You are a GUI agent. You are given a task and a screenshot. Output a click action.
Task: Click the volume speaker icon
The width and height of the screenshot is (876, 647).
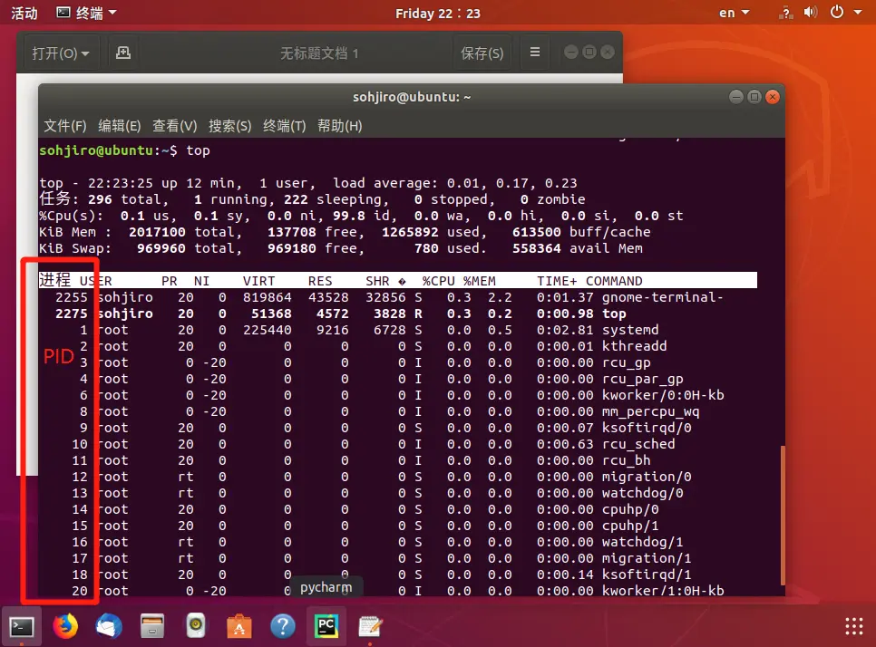click(x=811, y=13)
